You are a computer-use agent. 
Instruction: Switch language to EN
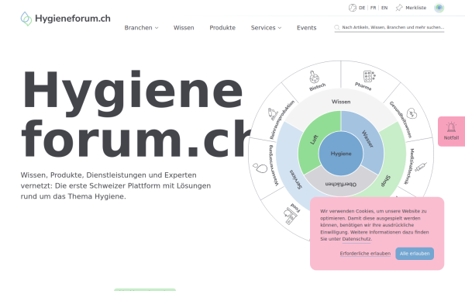[384, 8]
